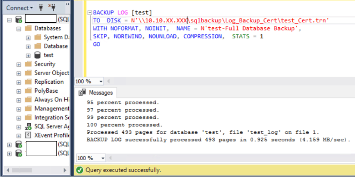Click the COMPRESSION keyword in the query
This screenshot has width=356, height=177.
click(x=202, y=36)
